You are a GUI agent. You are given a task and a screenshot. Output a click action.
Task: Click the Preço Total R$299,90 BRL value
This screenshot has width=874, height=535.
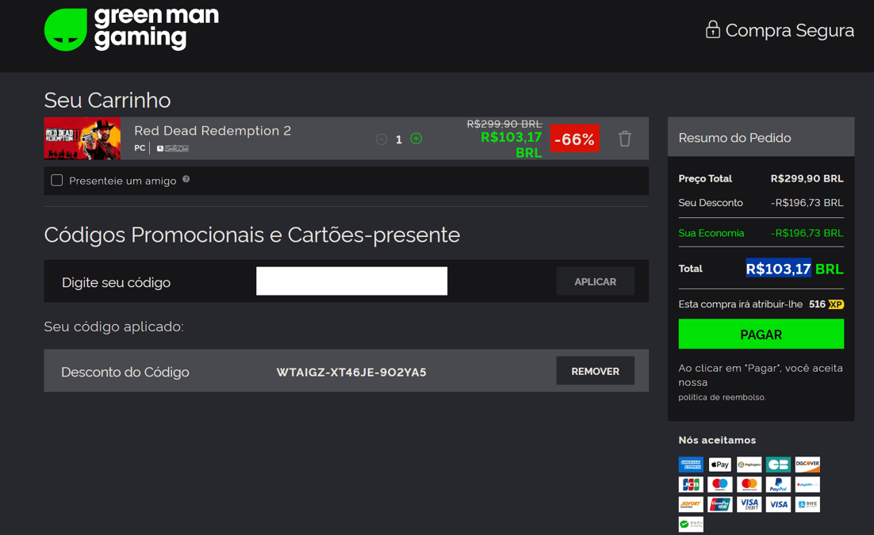(x=807, y=178)
